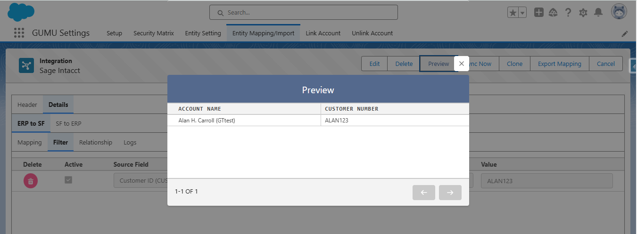Click the Salesforce cloud logo
Image resolution: width=637 pixels, height=234 pixels.
pyautogui.click(x=21, y=12)
